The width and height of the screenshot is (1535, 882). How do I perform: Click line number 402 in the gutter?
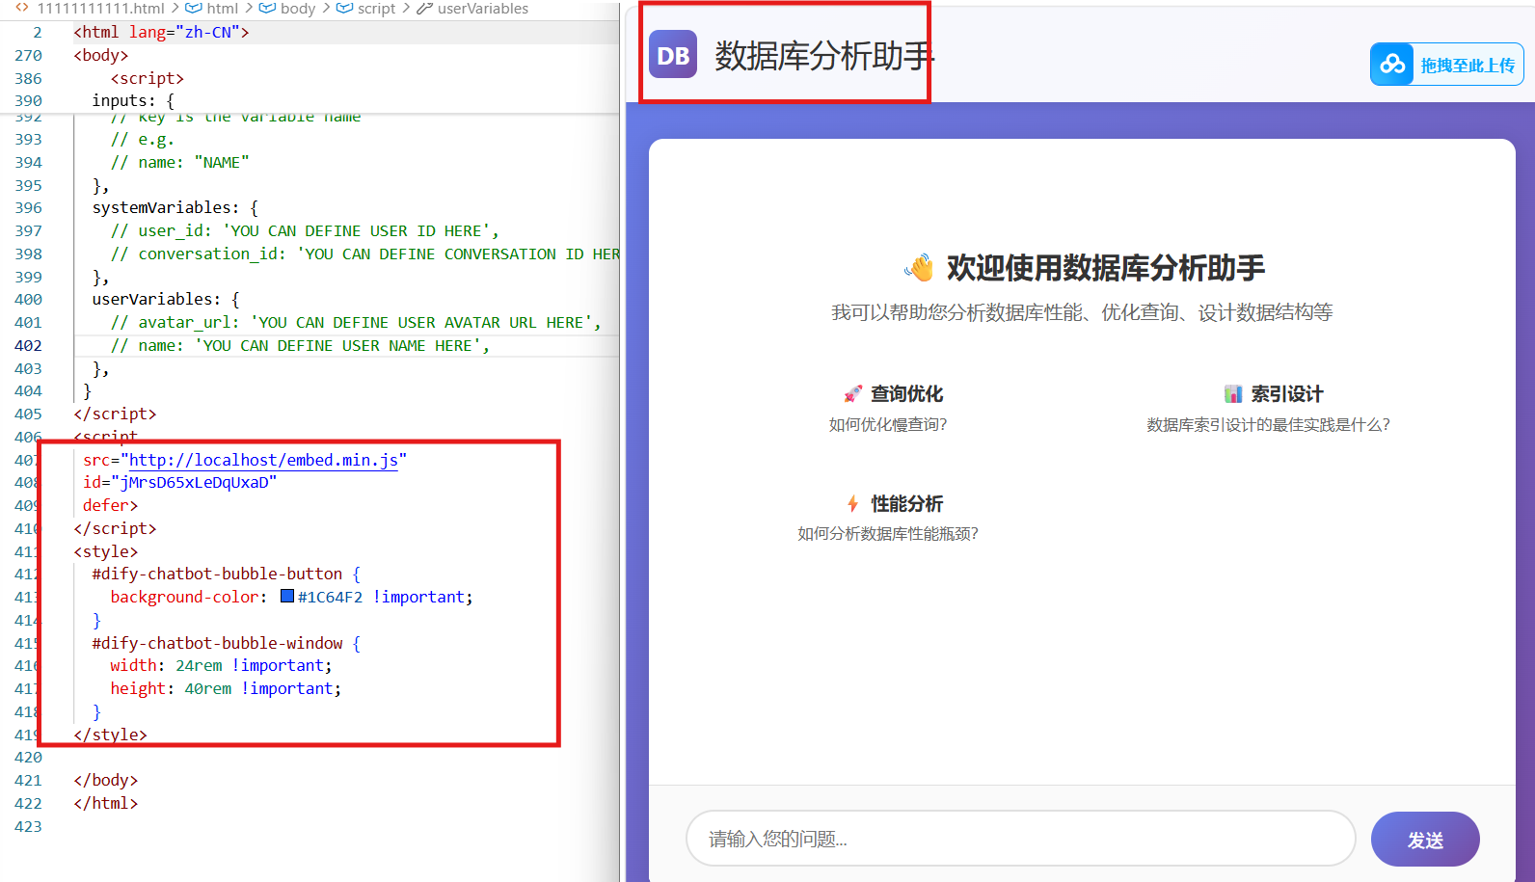point(29,345)
